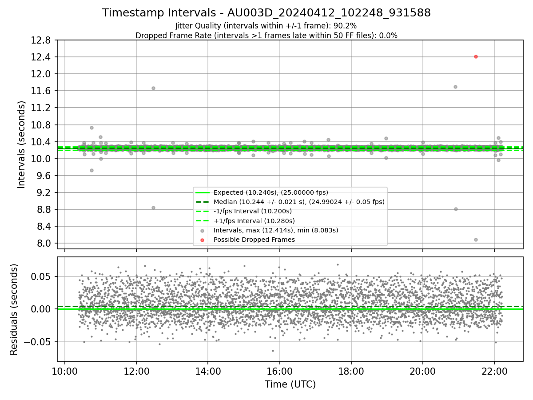The height and width of the screenshot is (400, 533).
Task: Click the Intervals (seconds) axis label
Action: pyautogui.click(x=21, y=144)
